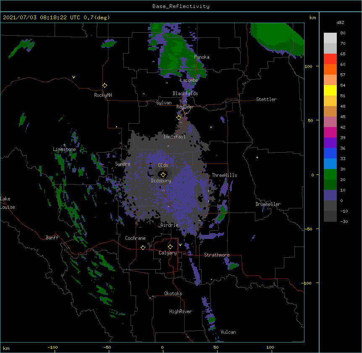Image resolution: width=362 pixels, height=353 pixels.
Task: Select the RockyMH label
Action: pyautogui.click(x=103, y=95)
